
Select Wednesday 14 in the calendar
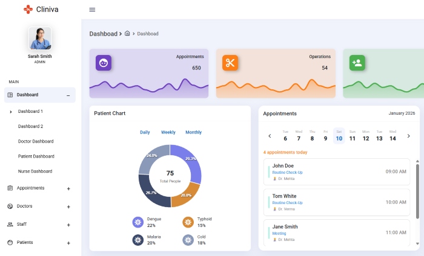393,136
